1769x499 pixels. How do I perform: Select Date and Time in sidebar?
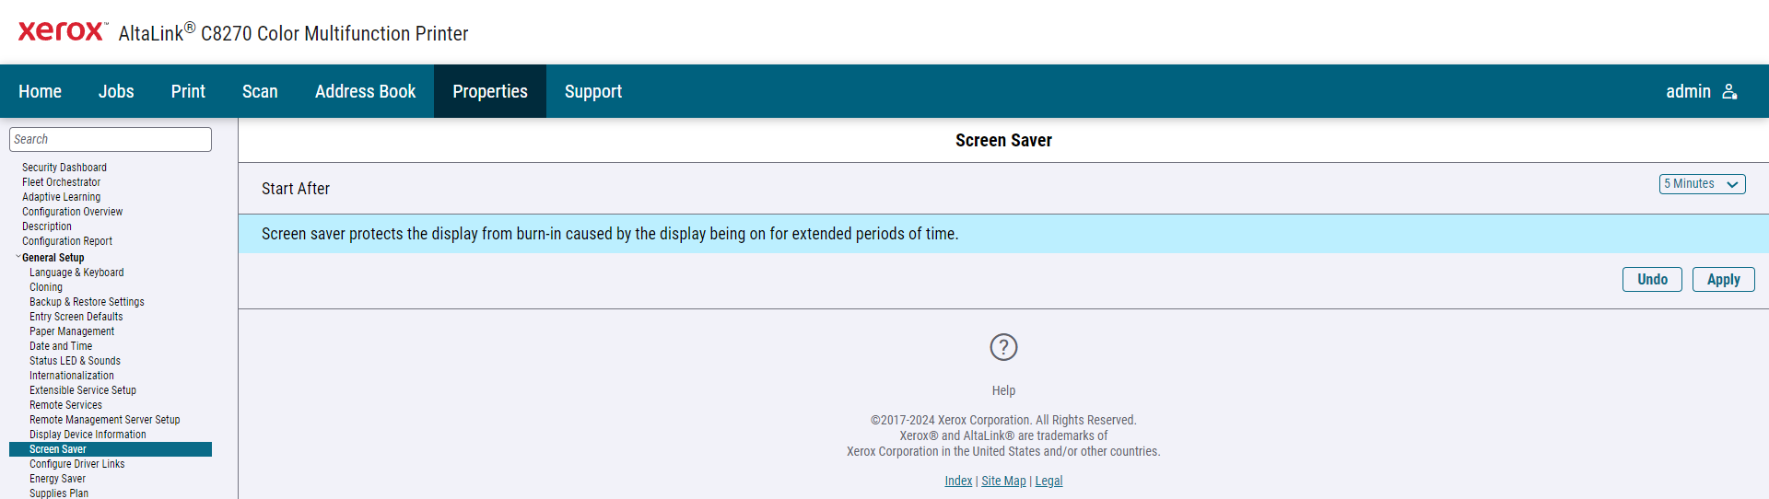tap(61, 346)
